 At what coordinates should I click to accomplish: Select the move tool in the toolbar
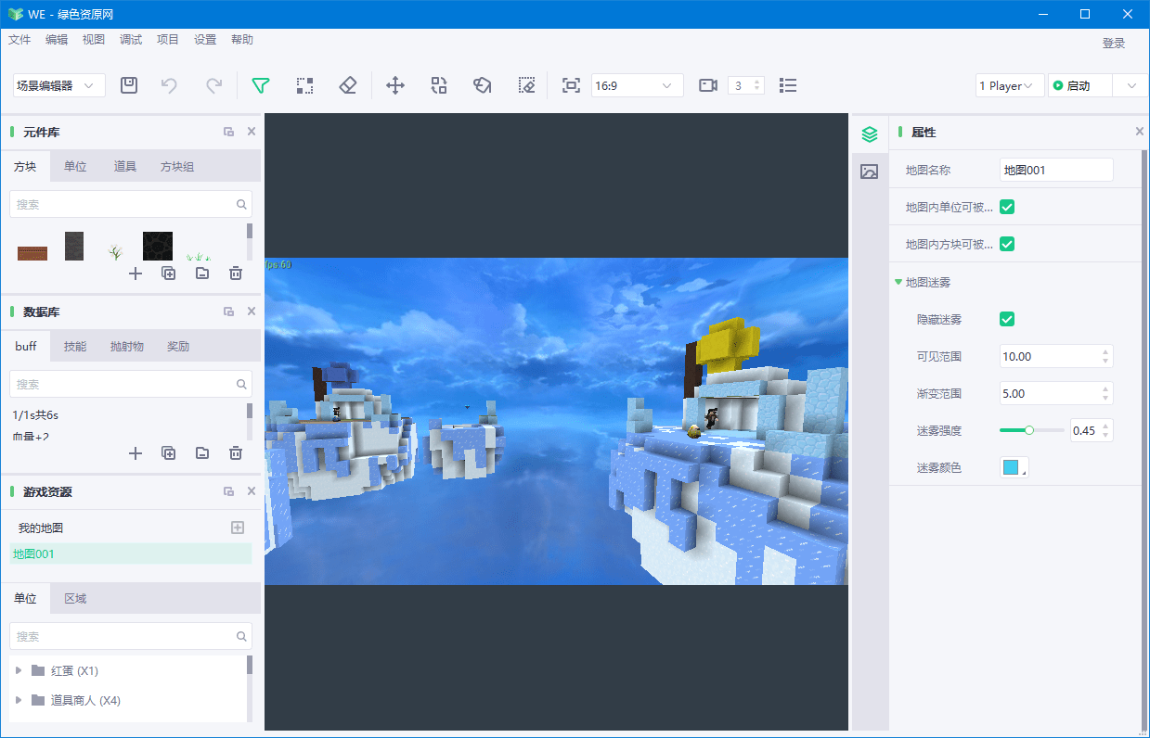(x=394, y=84)
